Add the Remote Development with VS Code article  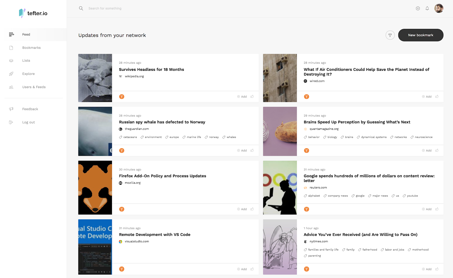(242, 269)
